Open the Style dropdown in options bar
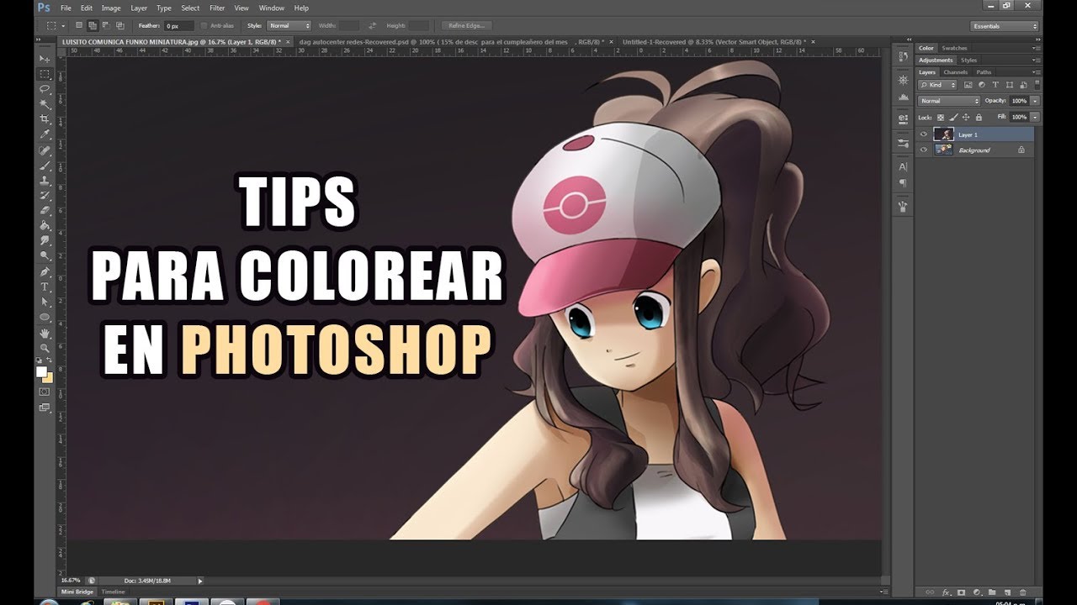Image resolution: width=1077 pixels, height=605 pixels. [x=289, y=26]
